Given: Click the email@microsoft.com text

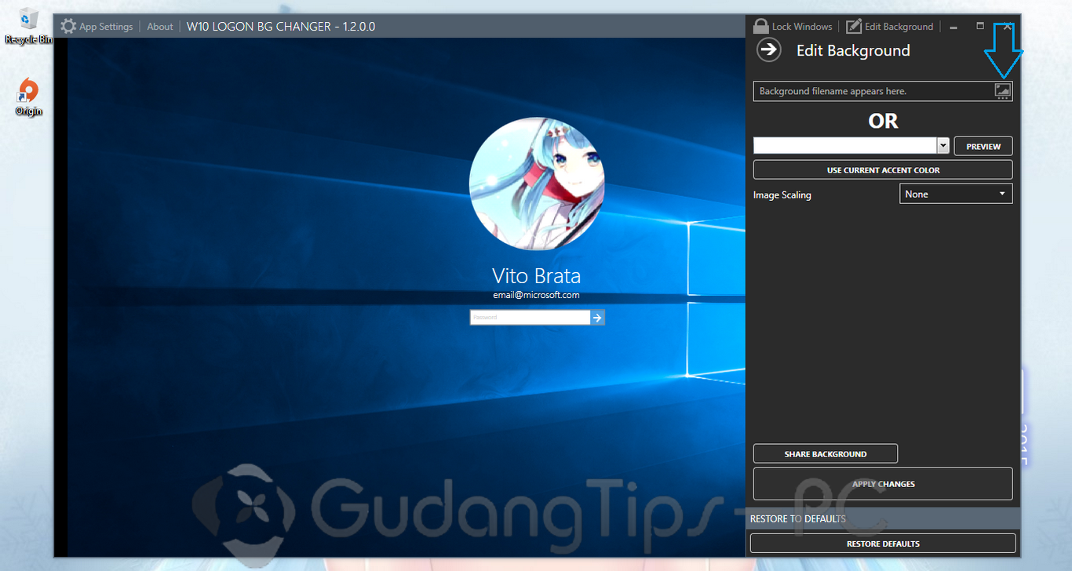Looking at the screenshot, I should (537, 296).
